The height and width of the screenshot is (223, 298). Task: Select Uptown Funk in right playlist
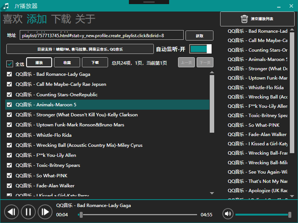pos(257,78)
